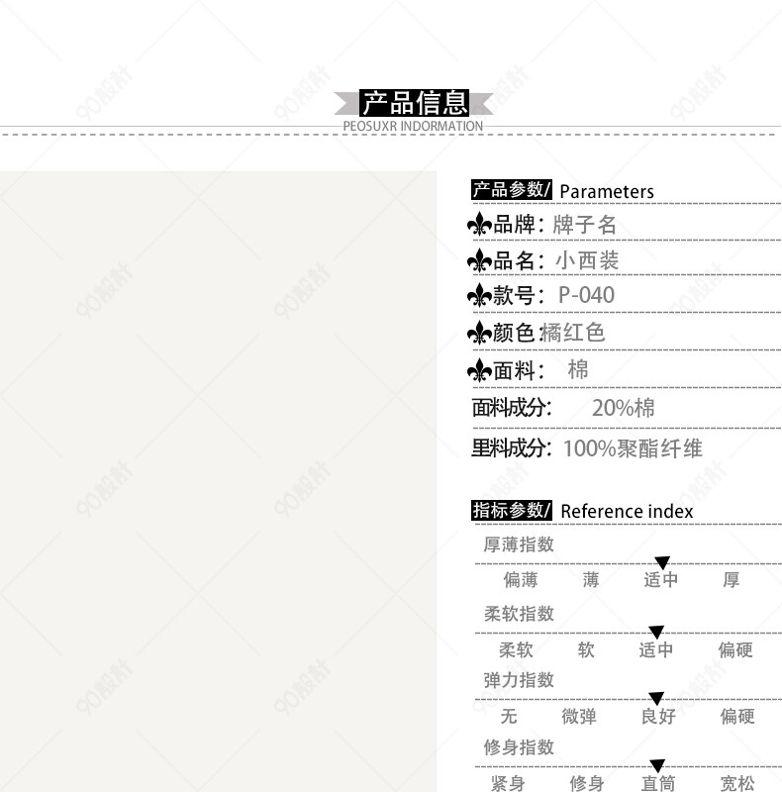Click the 100%聚酯纤维 lining composition value

point(633,448)
